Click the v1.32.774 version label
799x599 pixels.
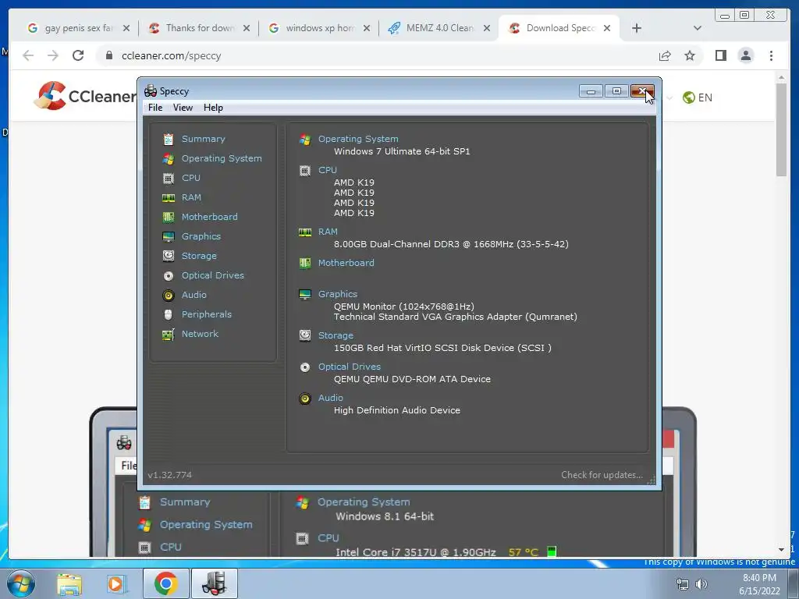(169, 475)
